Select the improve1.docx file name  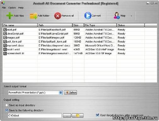[15, 46]
